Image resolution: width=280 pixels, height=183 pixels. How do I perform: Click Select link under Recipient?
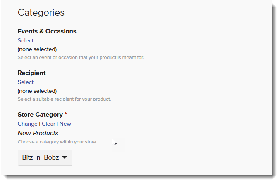(x=26, y=82)
